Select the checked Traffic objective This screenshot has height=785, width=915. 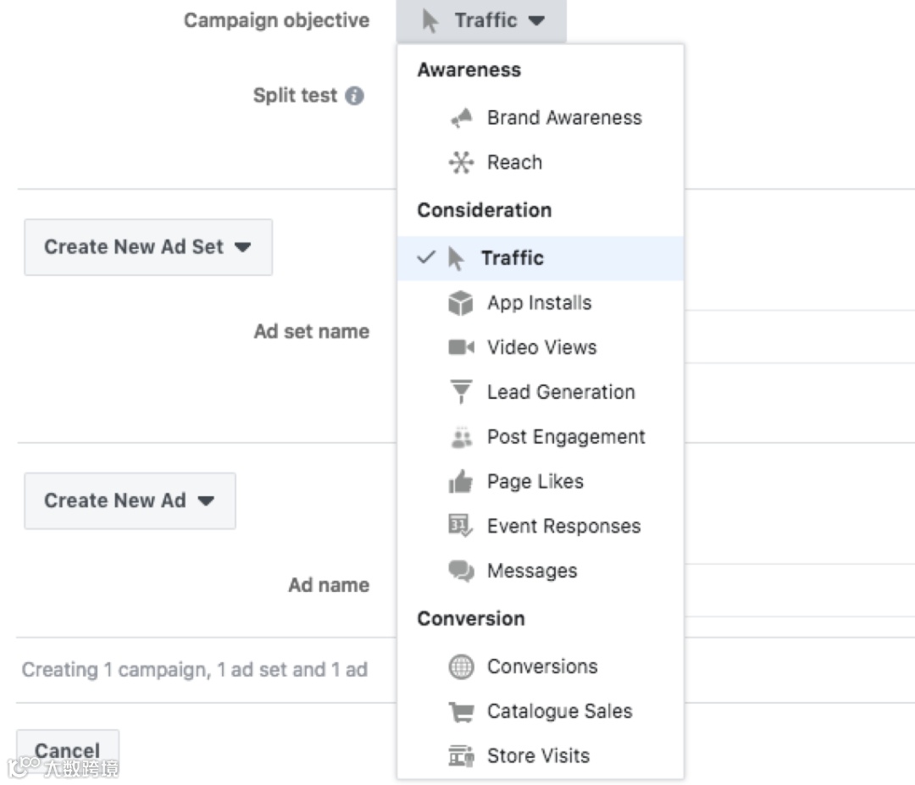click(512, 258)
